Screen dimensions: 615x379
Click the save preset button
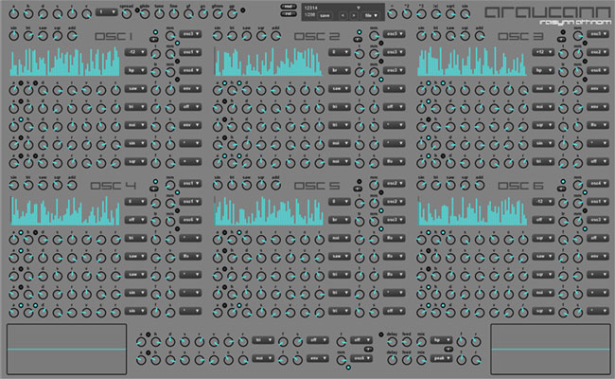coord(325,16)
